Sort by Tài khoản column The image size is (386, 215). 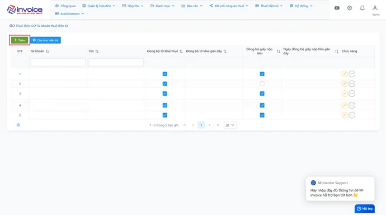tap(47, 51)
